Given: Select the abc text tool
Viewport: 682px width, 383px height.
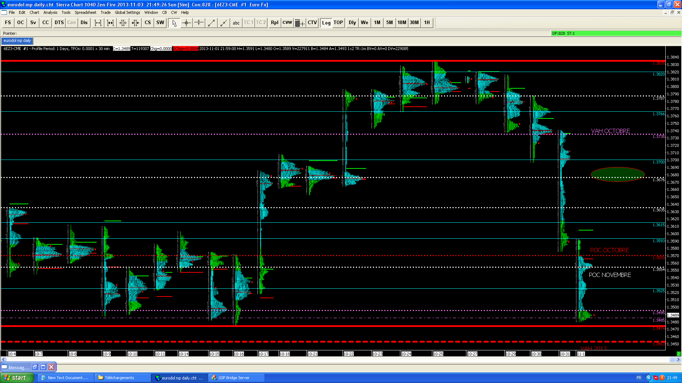Looking at the screenshot, I should pyautogui.click(x=236, y=23).
